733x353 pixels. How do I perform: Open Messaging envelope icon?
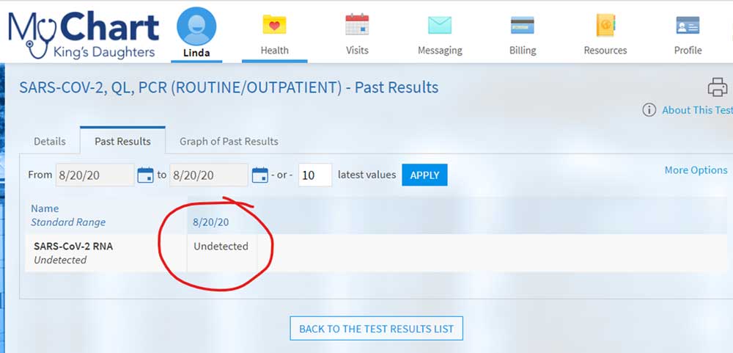coord(440,25)
